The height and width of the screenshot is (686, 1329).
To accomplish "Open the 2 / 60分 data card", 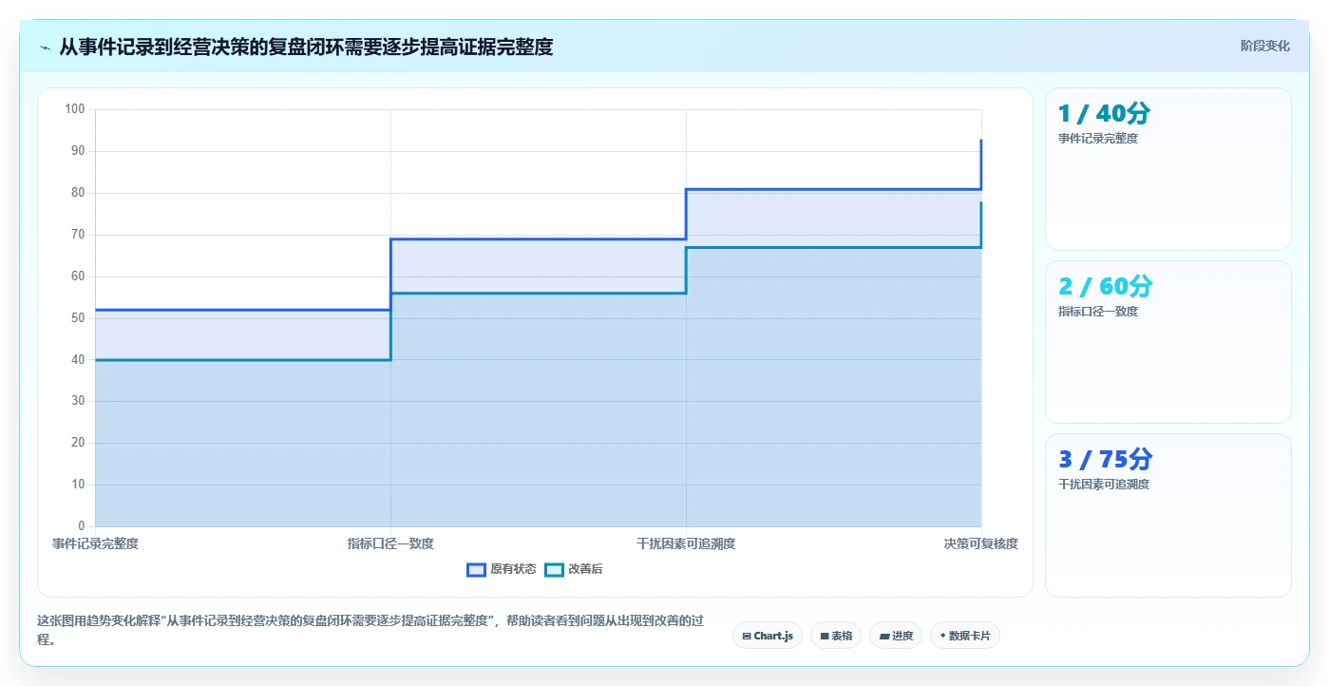I will click(x=1168, y=342).
